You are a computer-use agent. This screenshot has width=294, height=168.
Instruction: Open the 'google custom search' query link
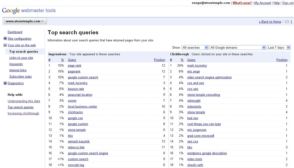[83, 77]
